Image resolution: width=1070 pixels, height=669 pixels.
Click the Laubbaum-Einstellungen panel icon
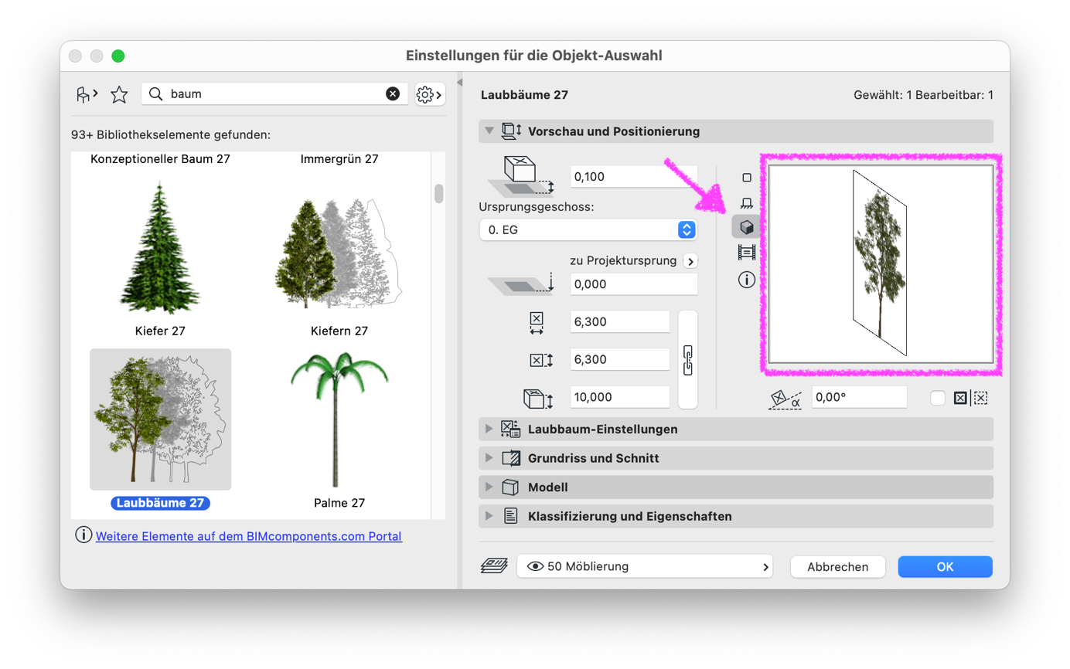pyautogui.click(x=511, y=429)
